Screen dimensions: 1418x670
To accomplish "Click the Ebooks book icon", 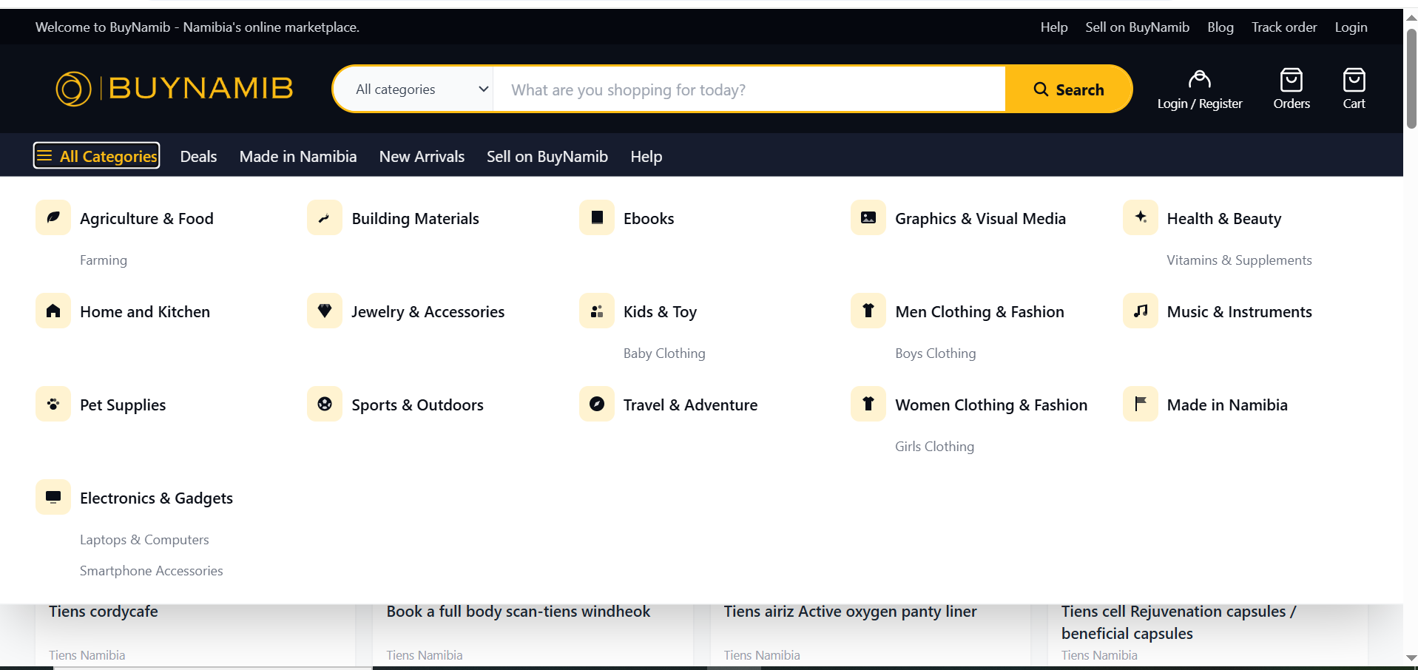I will tap(597, 217).
